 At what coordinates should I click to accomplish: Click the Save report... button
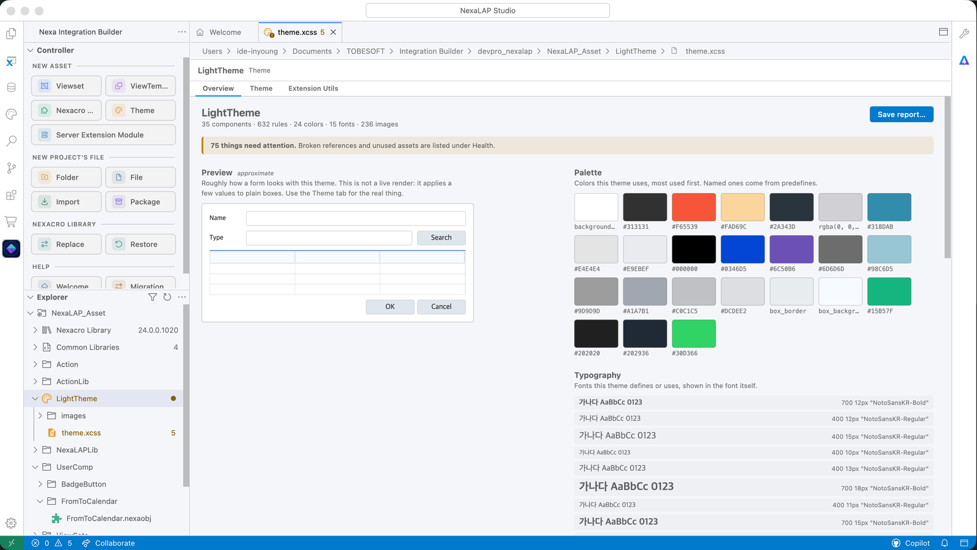click(901, 114)
